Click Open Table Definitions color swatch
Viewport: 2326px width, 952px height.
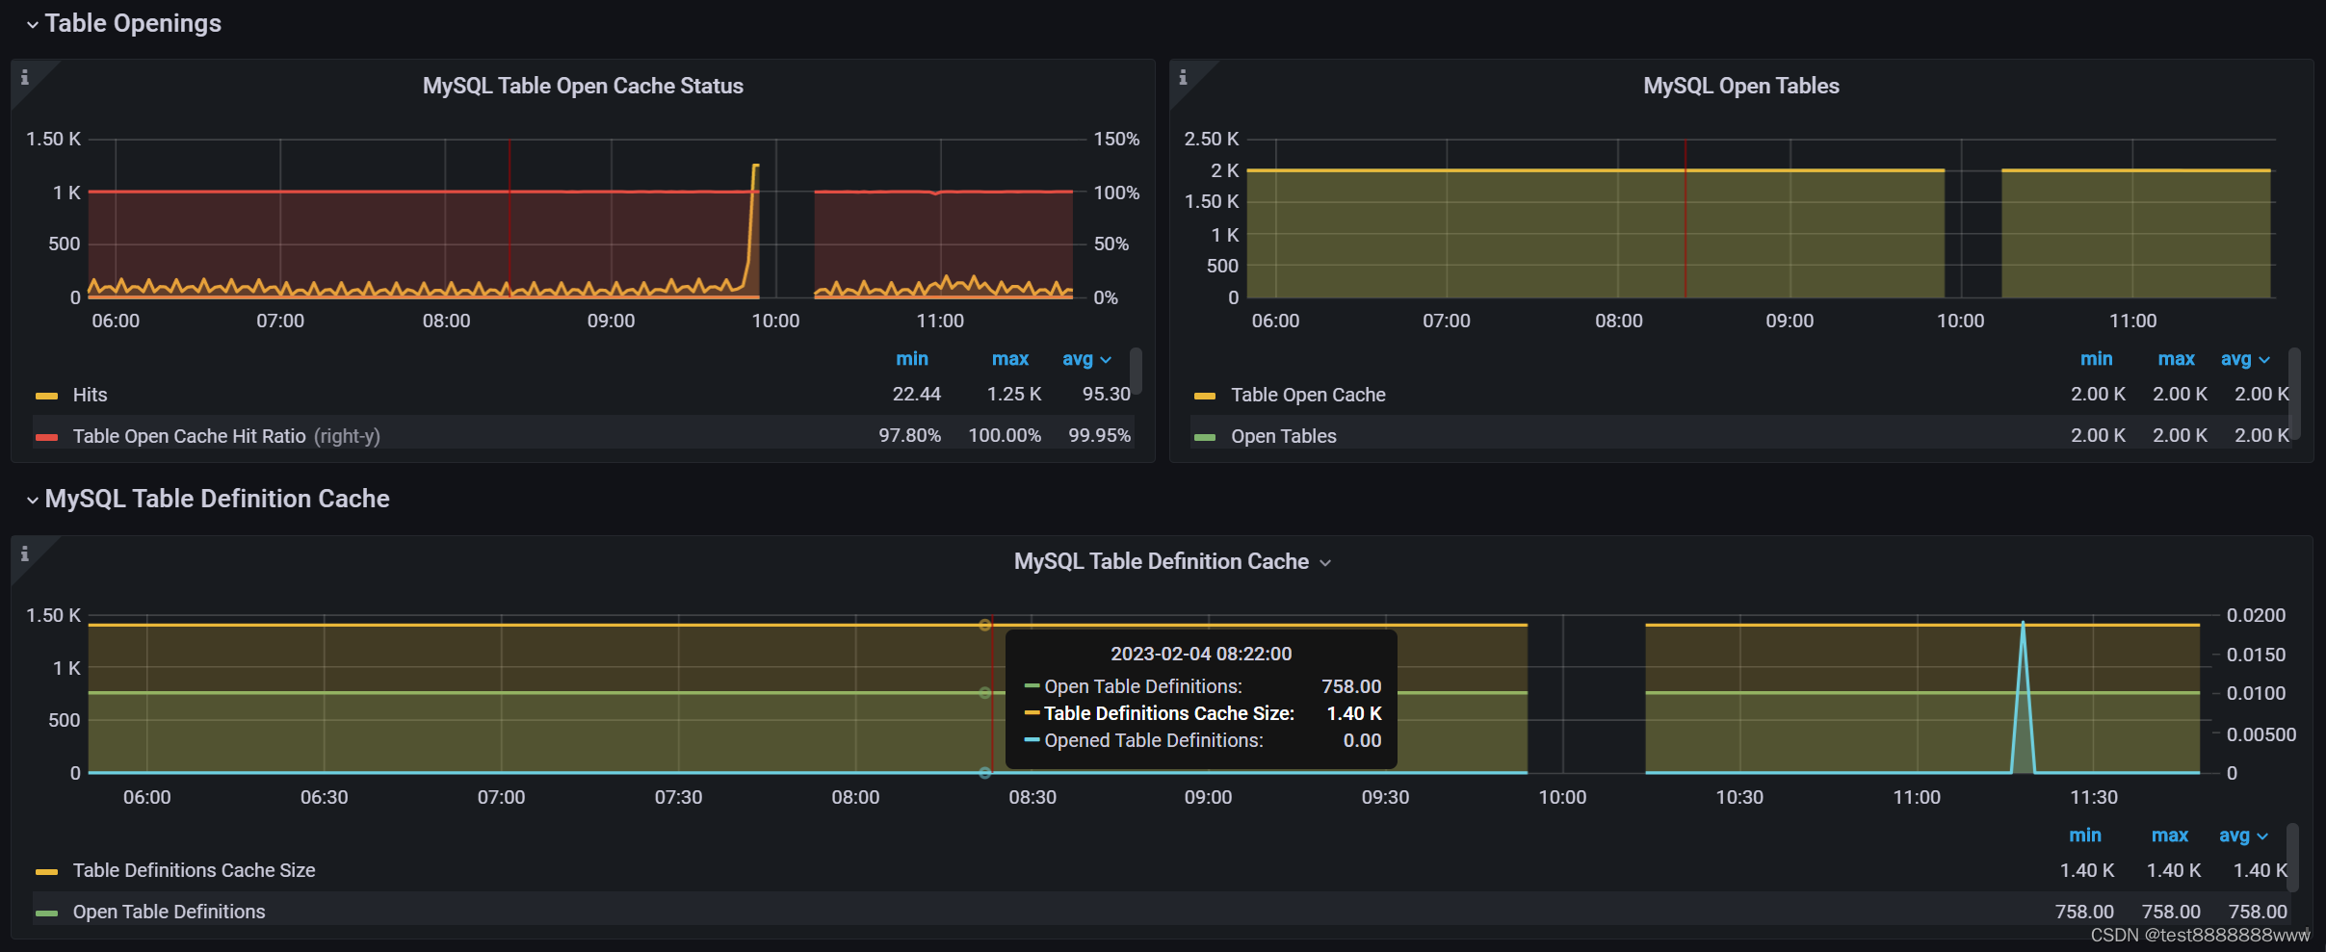(46, 913)
